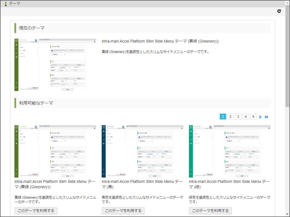The image size is (290, 217).
Task: Click the 青 (blue) theme preview thumbnail
Action: [x=143, y=151]
